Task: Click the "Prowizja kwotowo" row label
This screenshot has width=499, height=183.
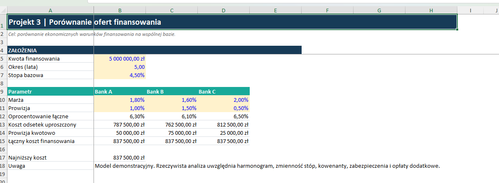Action: [50, 133]
